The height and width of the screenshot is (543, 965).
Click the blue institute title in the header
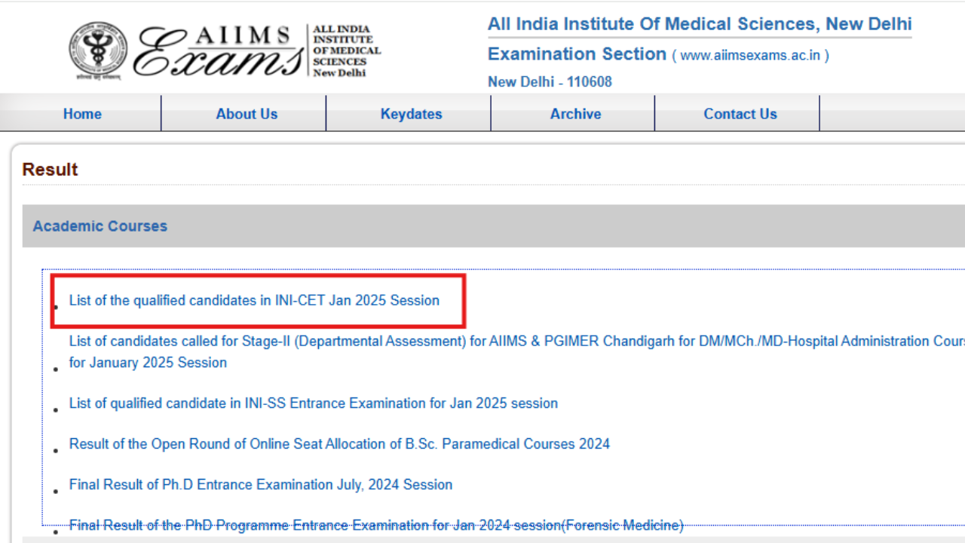[x=699, y=24]
